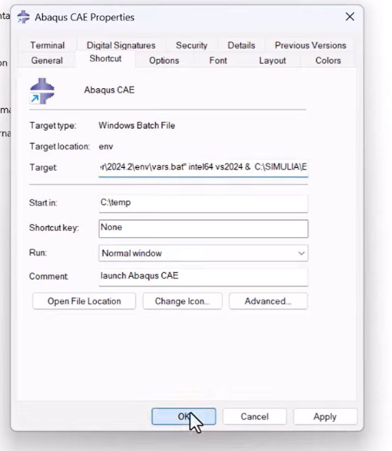Click the Change Icon button
392x451 pixels.
(182, 301)
